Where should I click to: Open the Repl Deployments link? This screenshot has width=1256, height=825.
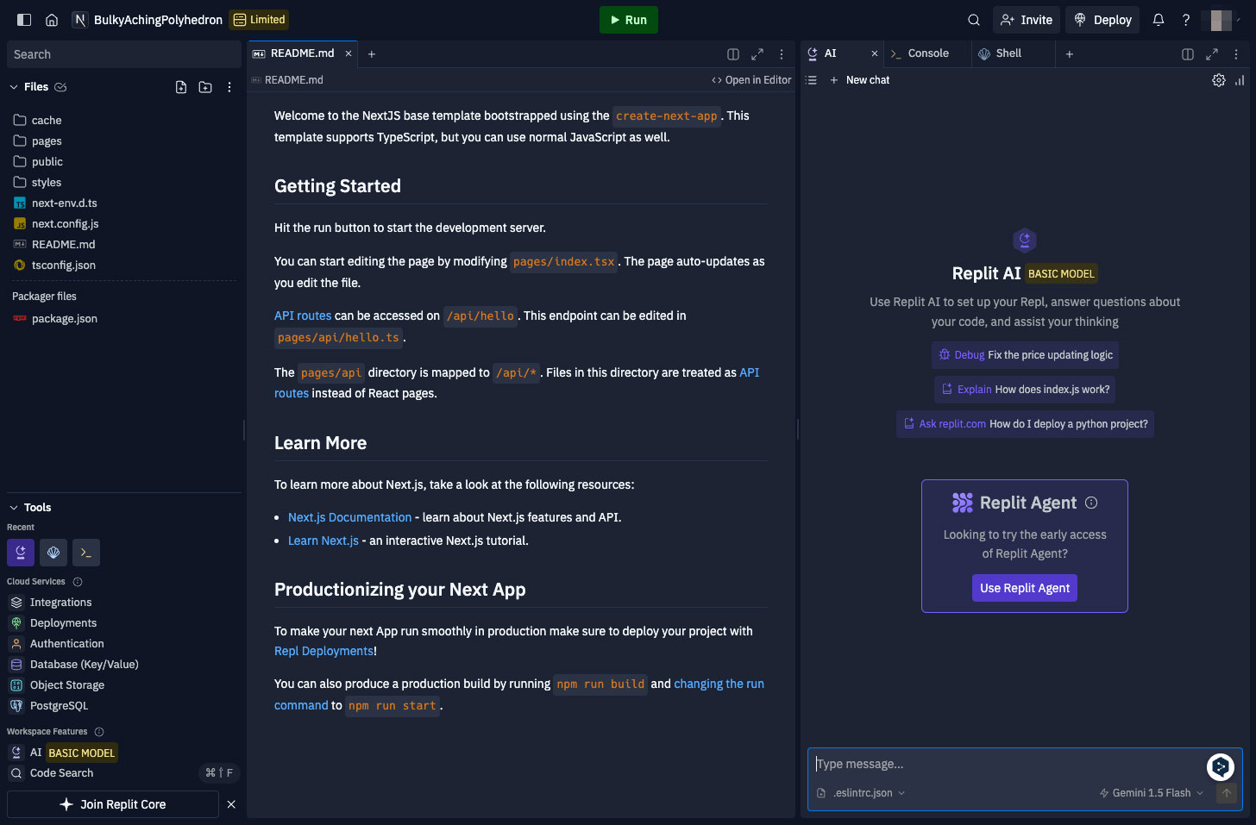click(323, 652)
